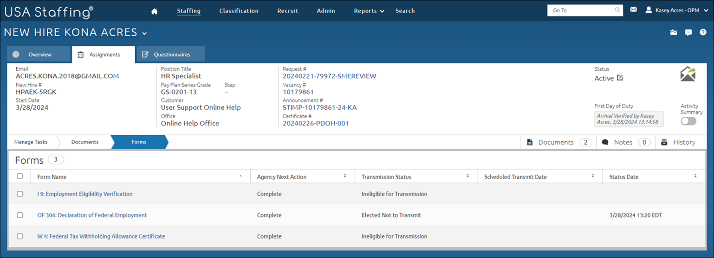Image resolution: width=714 pixels, height=258 pixels.
Task: Select the Forms breadcrumb step
Action: click(x=139, y=142)
